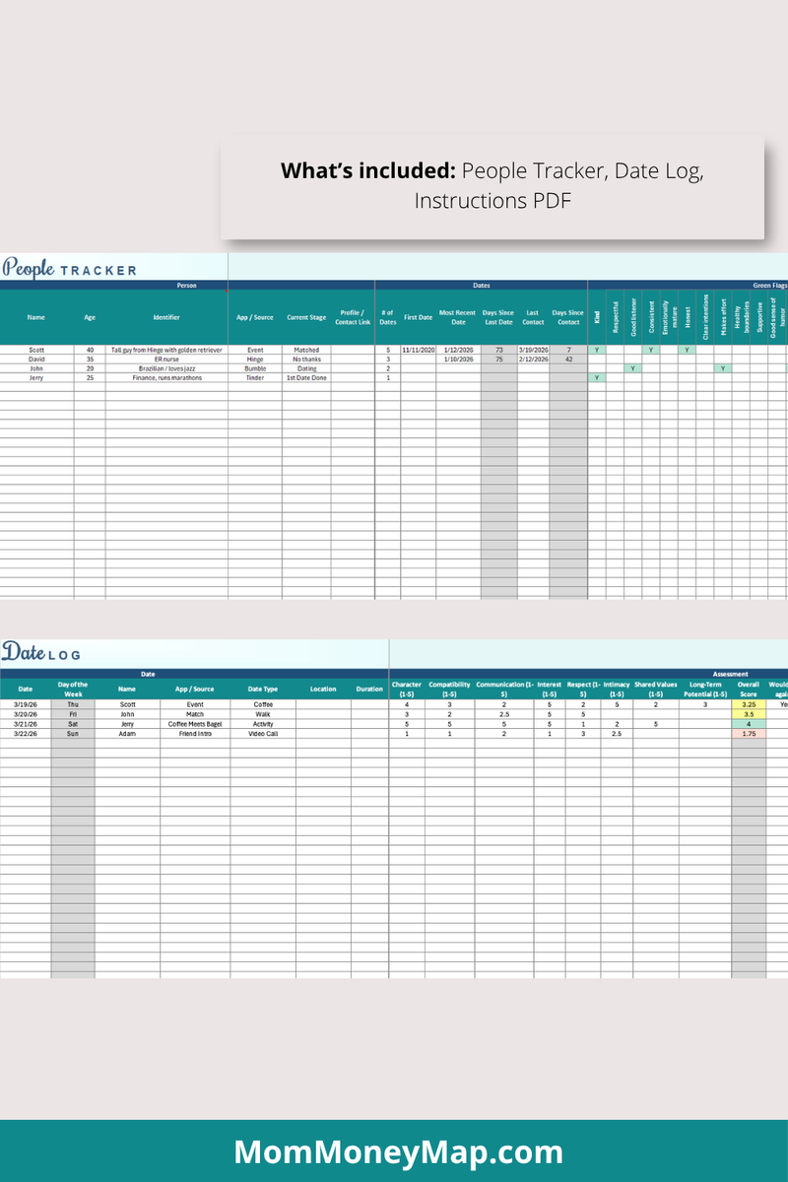Click the Days Since Last Date header
Viewport: 788px width, 1182px height.
click(x=498, y=317)
